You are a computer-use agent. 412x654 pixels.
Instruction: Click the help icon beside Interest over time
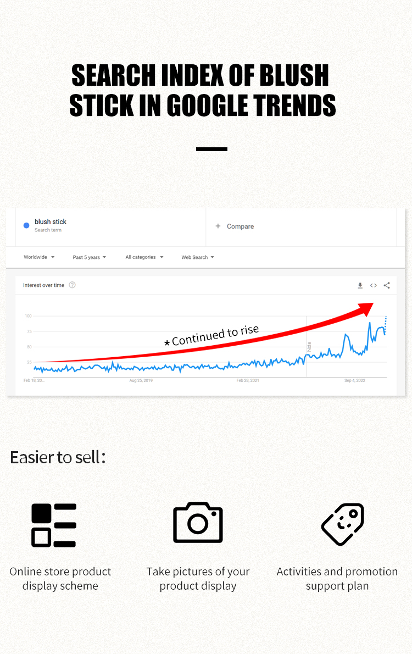pos(73,285)
